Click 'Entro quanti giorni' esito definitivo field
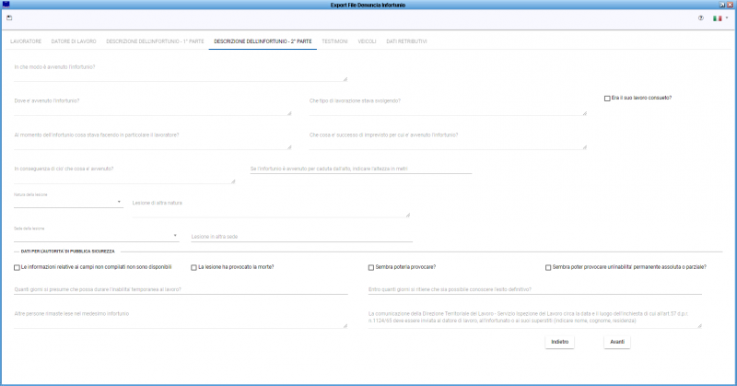 pos(535,289)
